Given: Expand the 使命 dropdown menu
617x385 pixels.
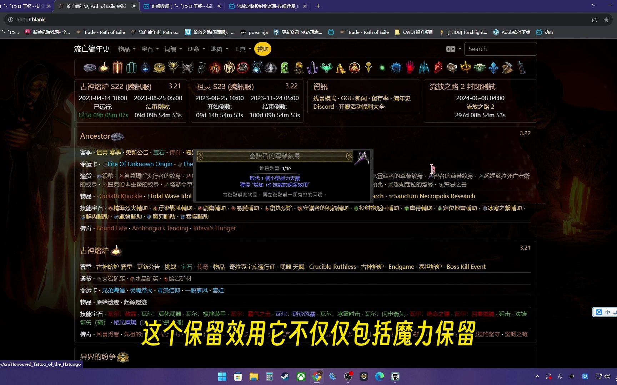Looking at the screenshot, I should 196,49.
